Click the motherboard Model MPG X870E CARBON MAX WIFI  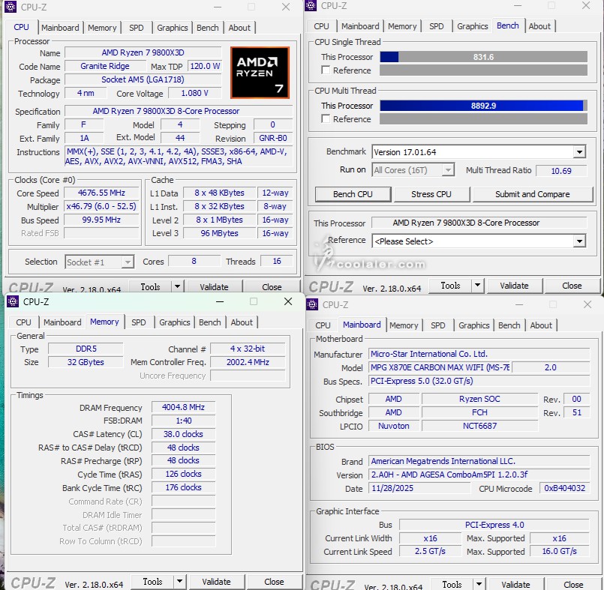click(x=440, y=367)
